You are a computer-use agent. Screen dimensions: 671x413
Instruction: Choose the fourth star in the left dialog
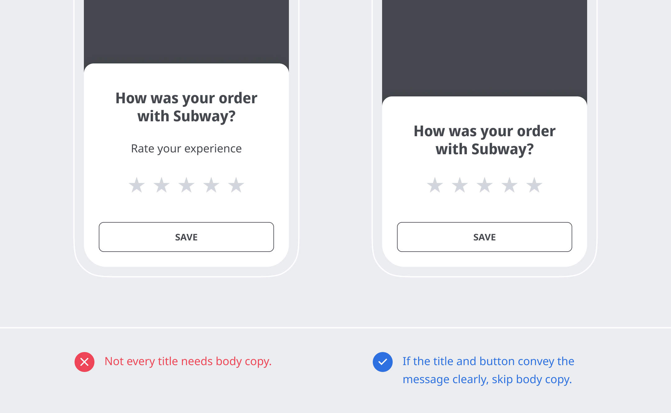[x=211, y=185]
